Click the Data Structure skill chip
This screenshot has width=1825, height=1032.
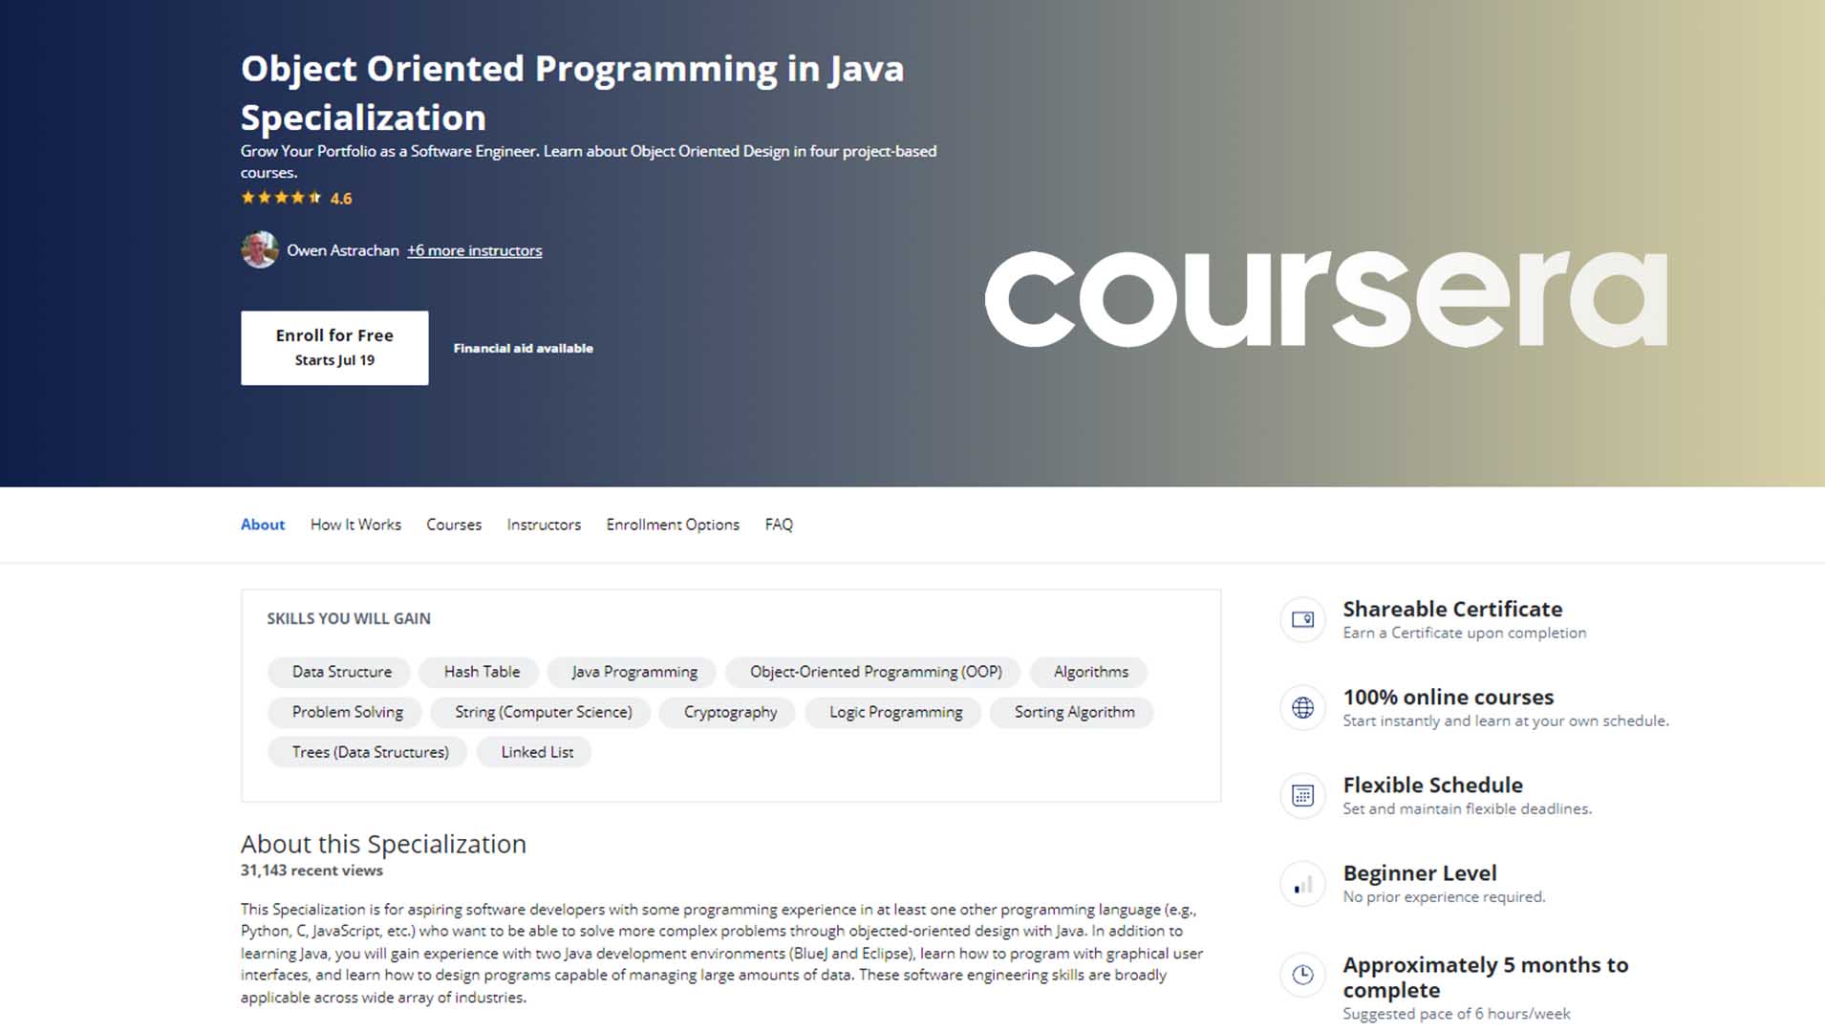click(340, 672)
